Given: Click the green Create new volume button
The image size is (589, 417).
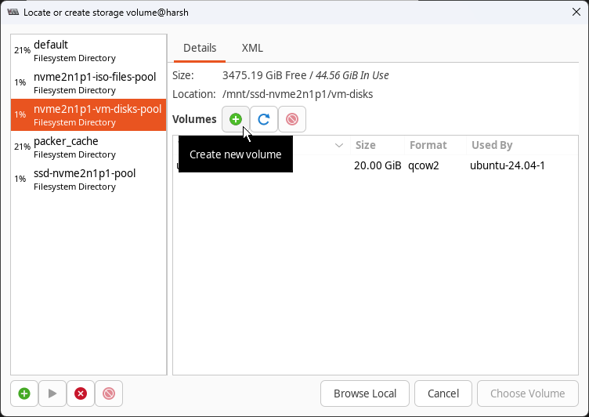Looking at the screenshot, I should coord(236,119).
